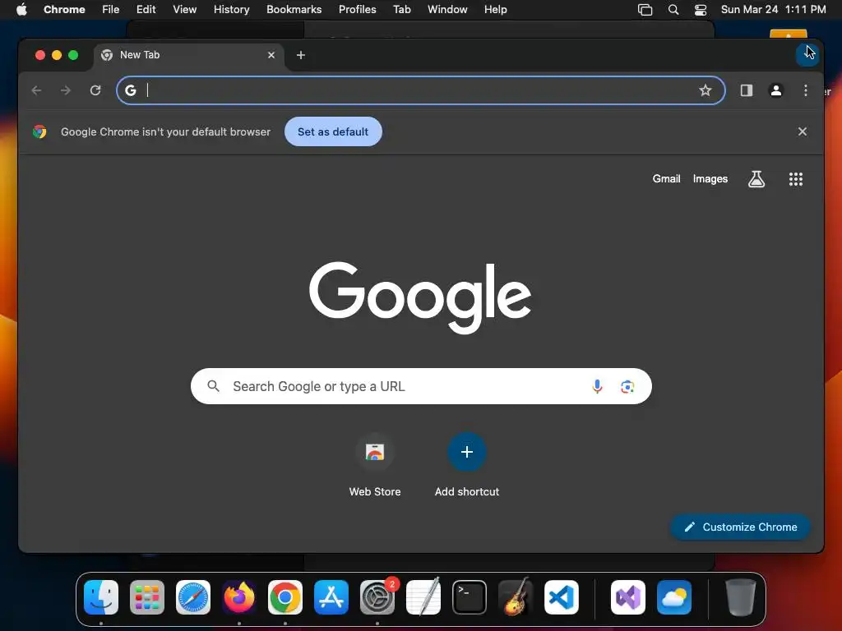
Task: Search by image with Lens icon
Action: (627, 386)
